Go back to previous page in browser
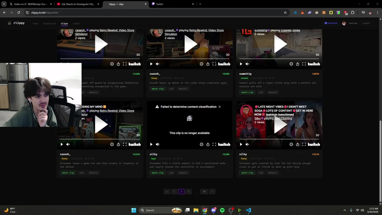 click(4, 13)
